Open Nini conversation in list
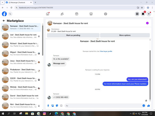This screenshot has width=155, height=116. 21,105
